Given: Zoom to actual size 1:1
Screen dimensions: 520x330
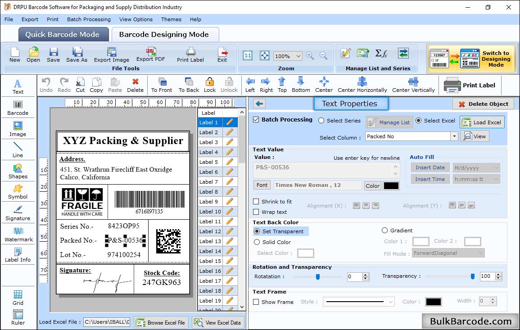Looking at the screenshot, I should 248,56.
